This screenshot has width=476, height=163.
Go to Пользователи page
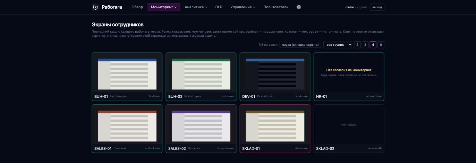(x=276, y=7)
